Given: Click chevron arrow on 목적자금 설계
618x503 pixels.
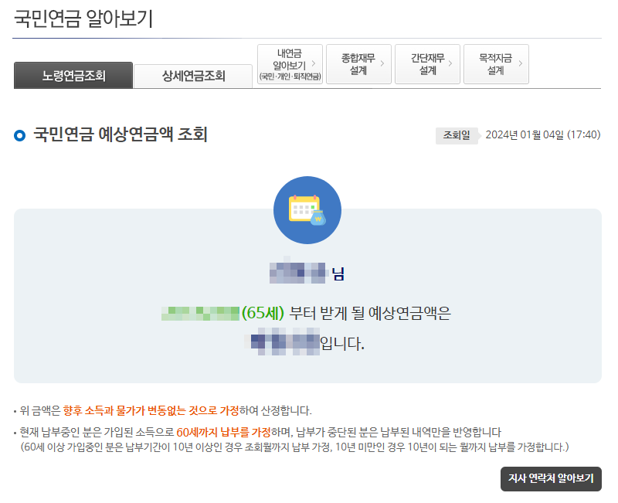Looking at the screenshot, I should [521, 63].
